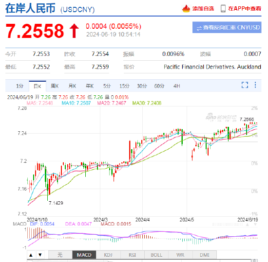Click the 7.1429 low price marker

click(x=56, y=203)
